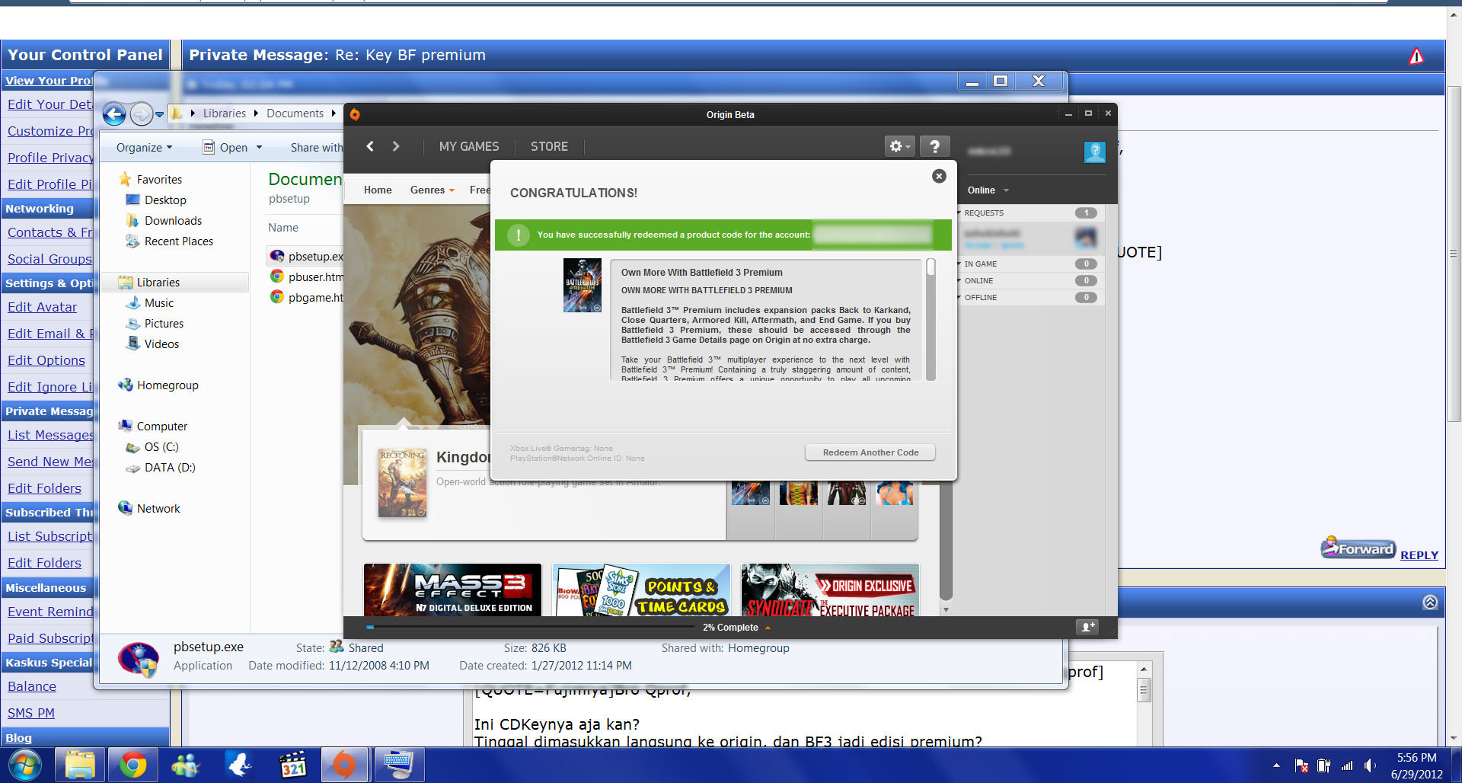Open the Mass Effect 3 Deluxe Edition banner
Image resolution: width=1462 pixels, height=783 pixels.
(x=452, y=590)
